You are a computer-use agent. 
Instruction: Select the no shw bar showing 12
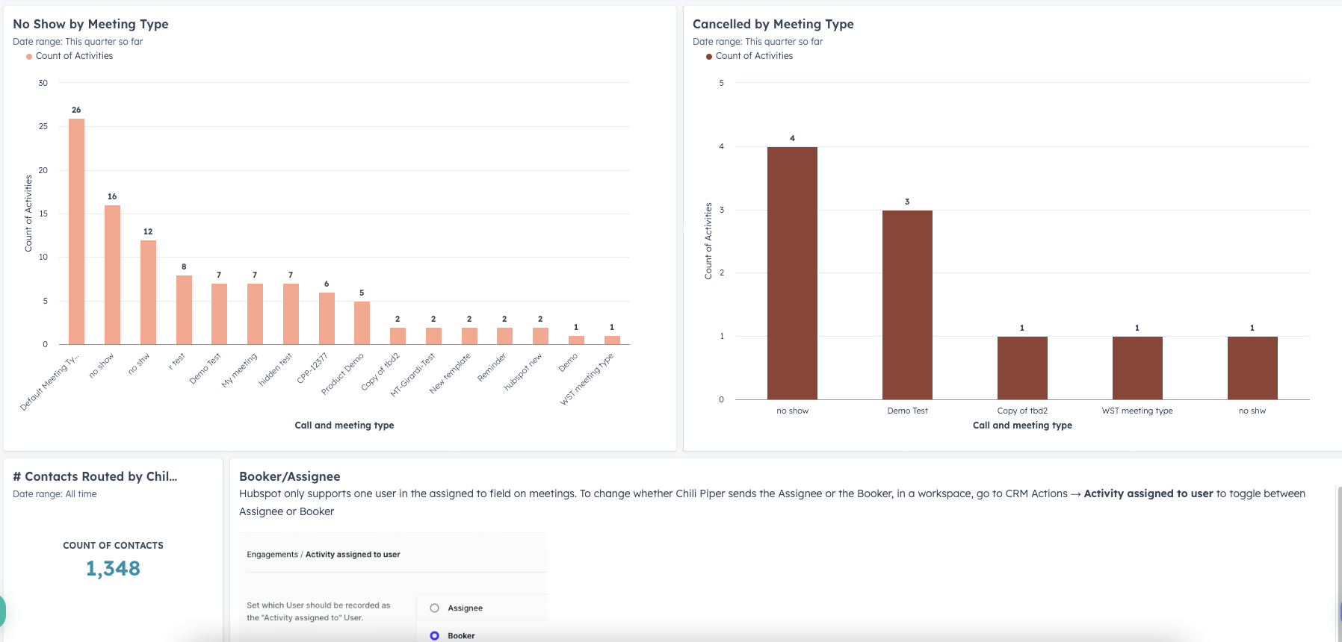(148, 292)
